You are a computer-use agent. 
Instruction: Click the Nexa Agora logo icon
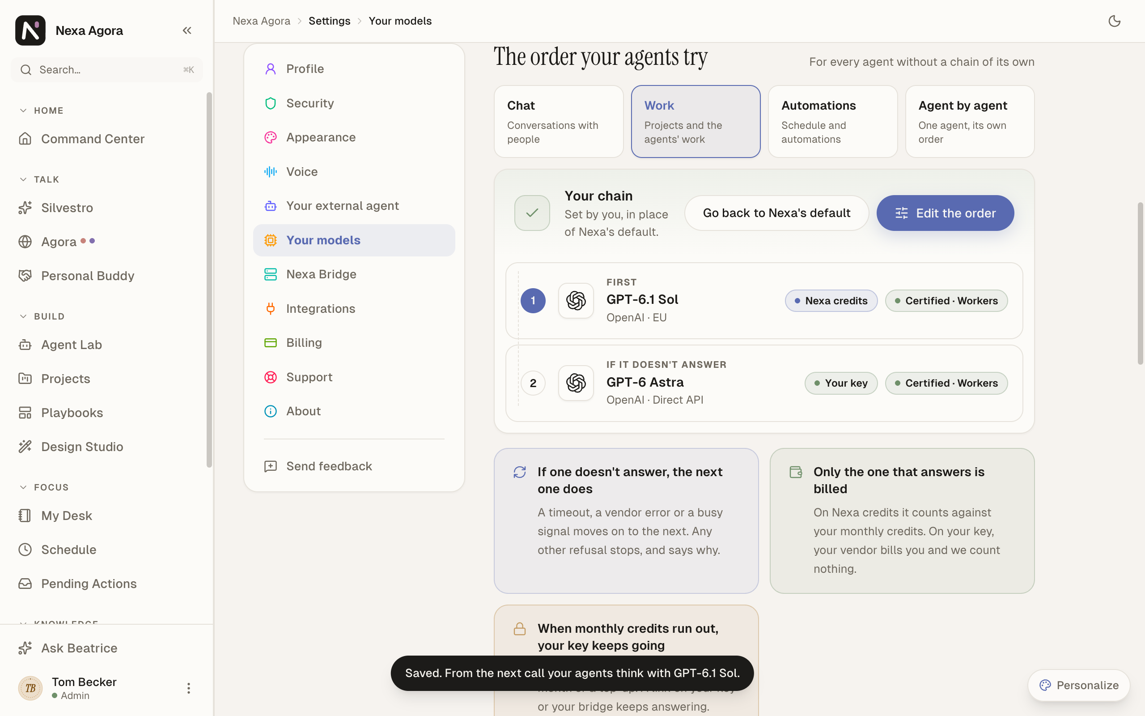(x=30, y=30)
